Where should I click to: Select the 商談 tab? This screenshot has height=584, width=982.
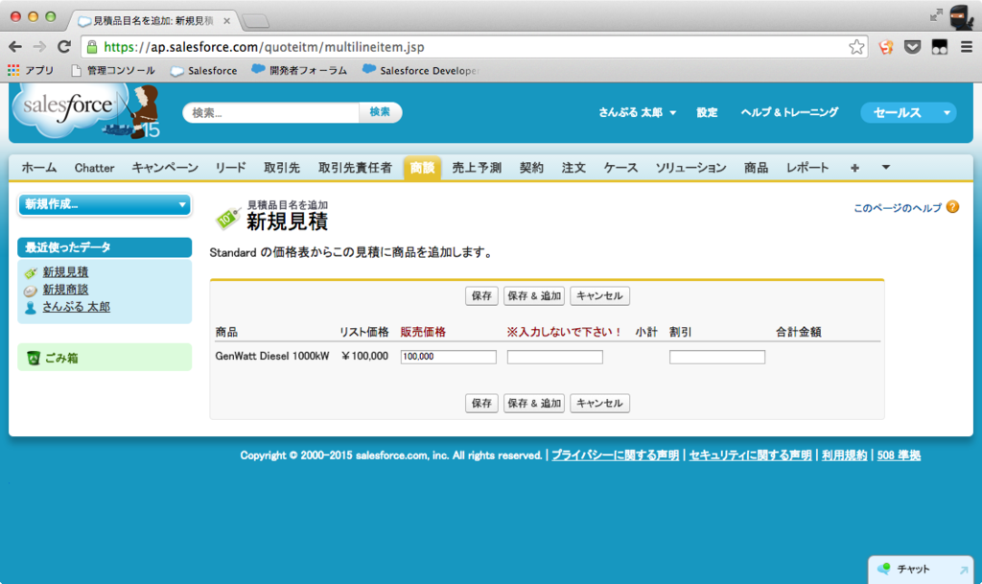click(422, 168)
